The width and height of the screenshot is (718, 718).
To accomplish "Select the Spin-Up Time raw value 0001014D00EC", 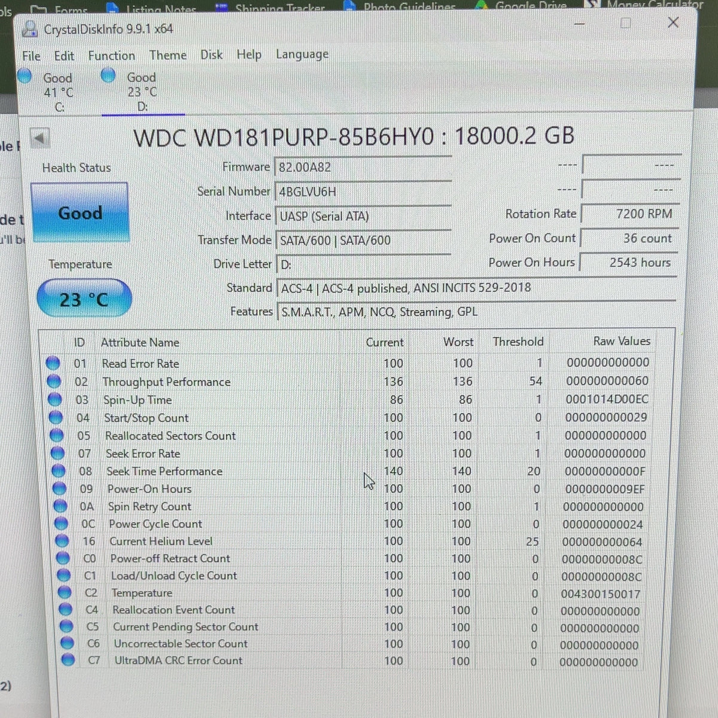I will [x=607, y=399].
